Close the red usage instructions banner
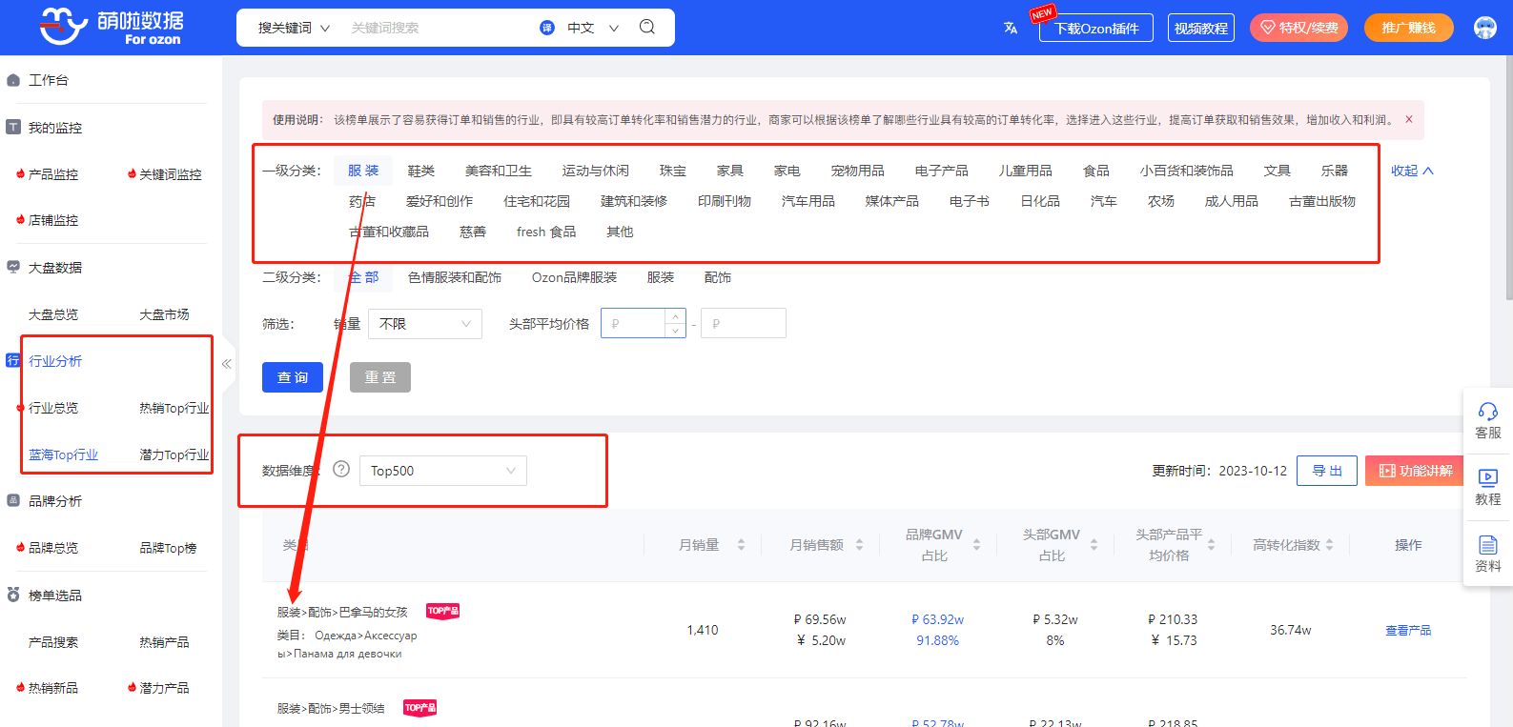The height and width of the screenshot is (727, 1513). [1408, 120]
